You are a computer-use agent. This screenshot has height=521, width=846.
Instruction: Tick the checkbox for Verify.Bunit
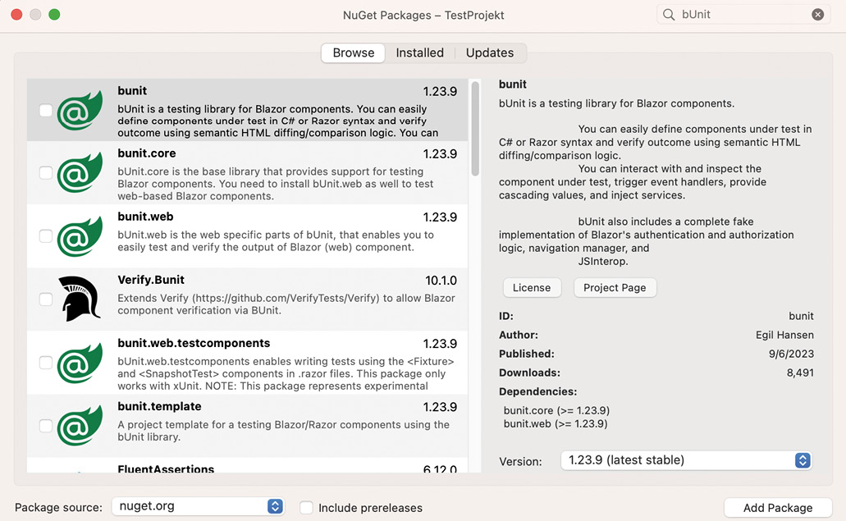tap(46, 299)
